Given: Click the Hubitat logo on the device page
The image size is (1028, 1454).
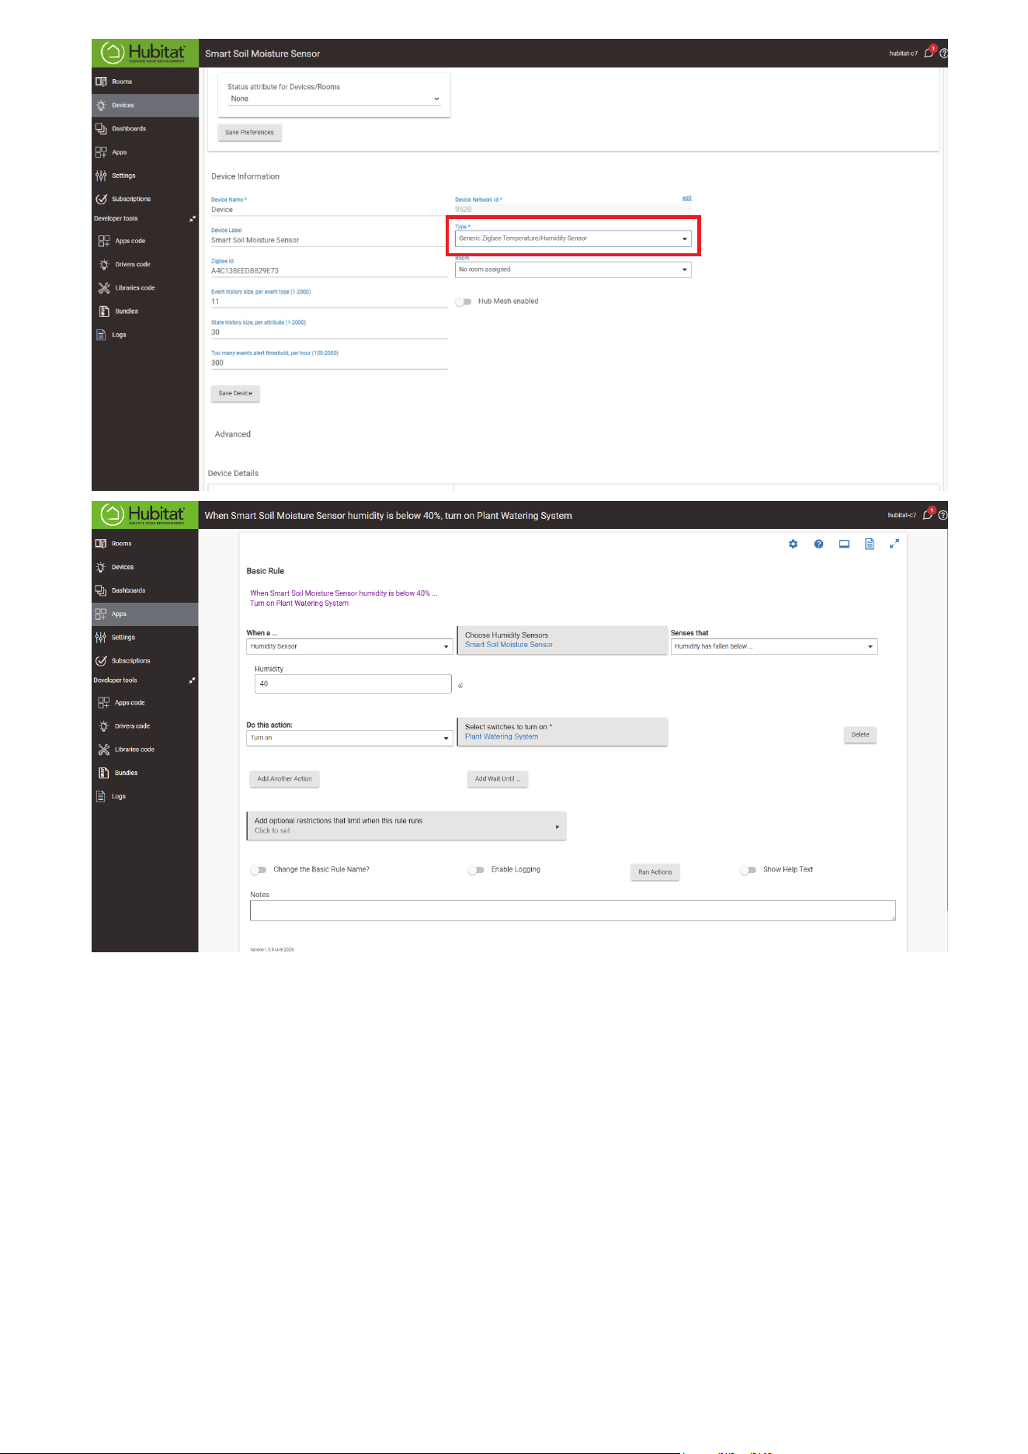Looking at the screenshot, I should point(145,53).
